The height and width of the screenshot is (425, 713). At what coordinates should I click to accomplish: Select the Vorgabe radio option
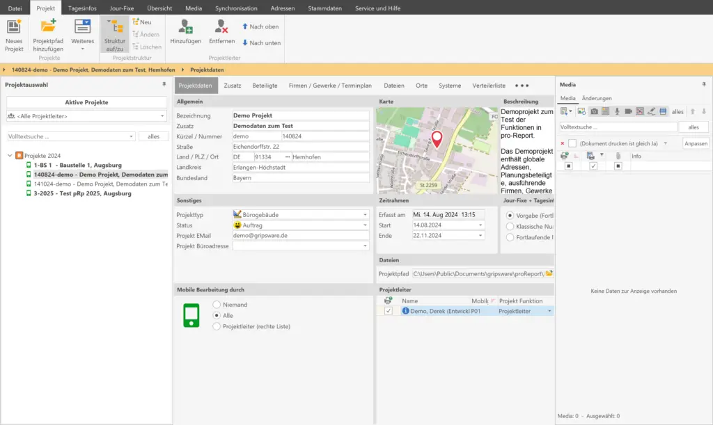click(510, 216)
